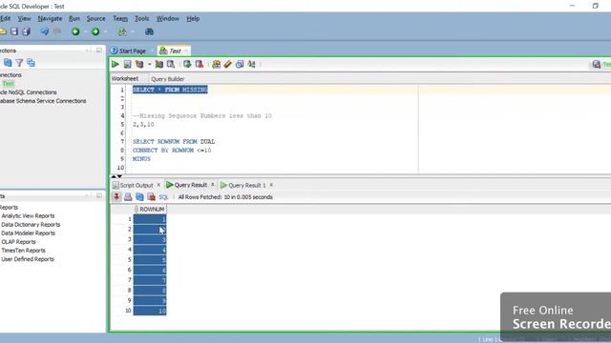Select Database Schema Service Connections node
This screenshot has width=611, height=343.
tap(43, 101)
